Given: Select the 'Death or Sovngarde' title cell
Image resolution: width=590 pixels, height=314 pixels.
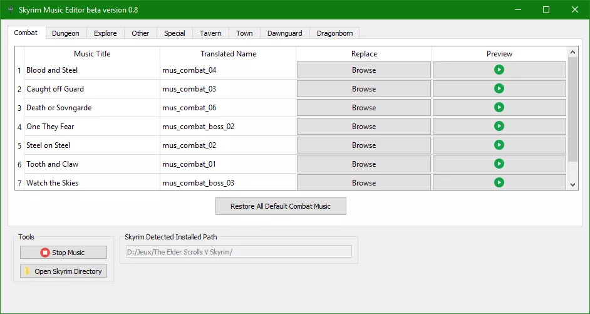Looking at the screenshot, I should click(x=92, y=108).
